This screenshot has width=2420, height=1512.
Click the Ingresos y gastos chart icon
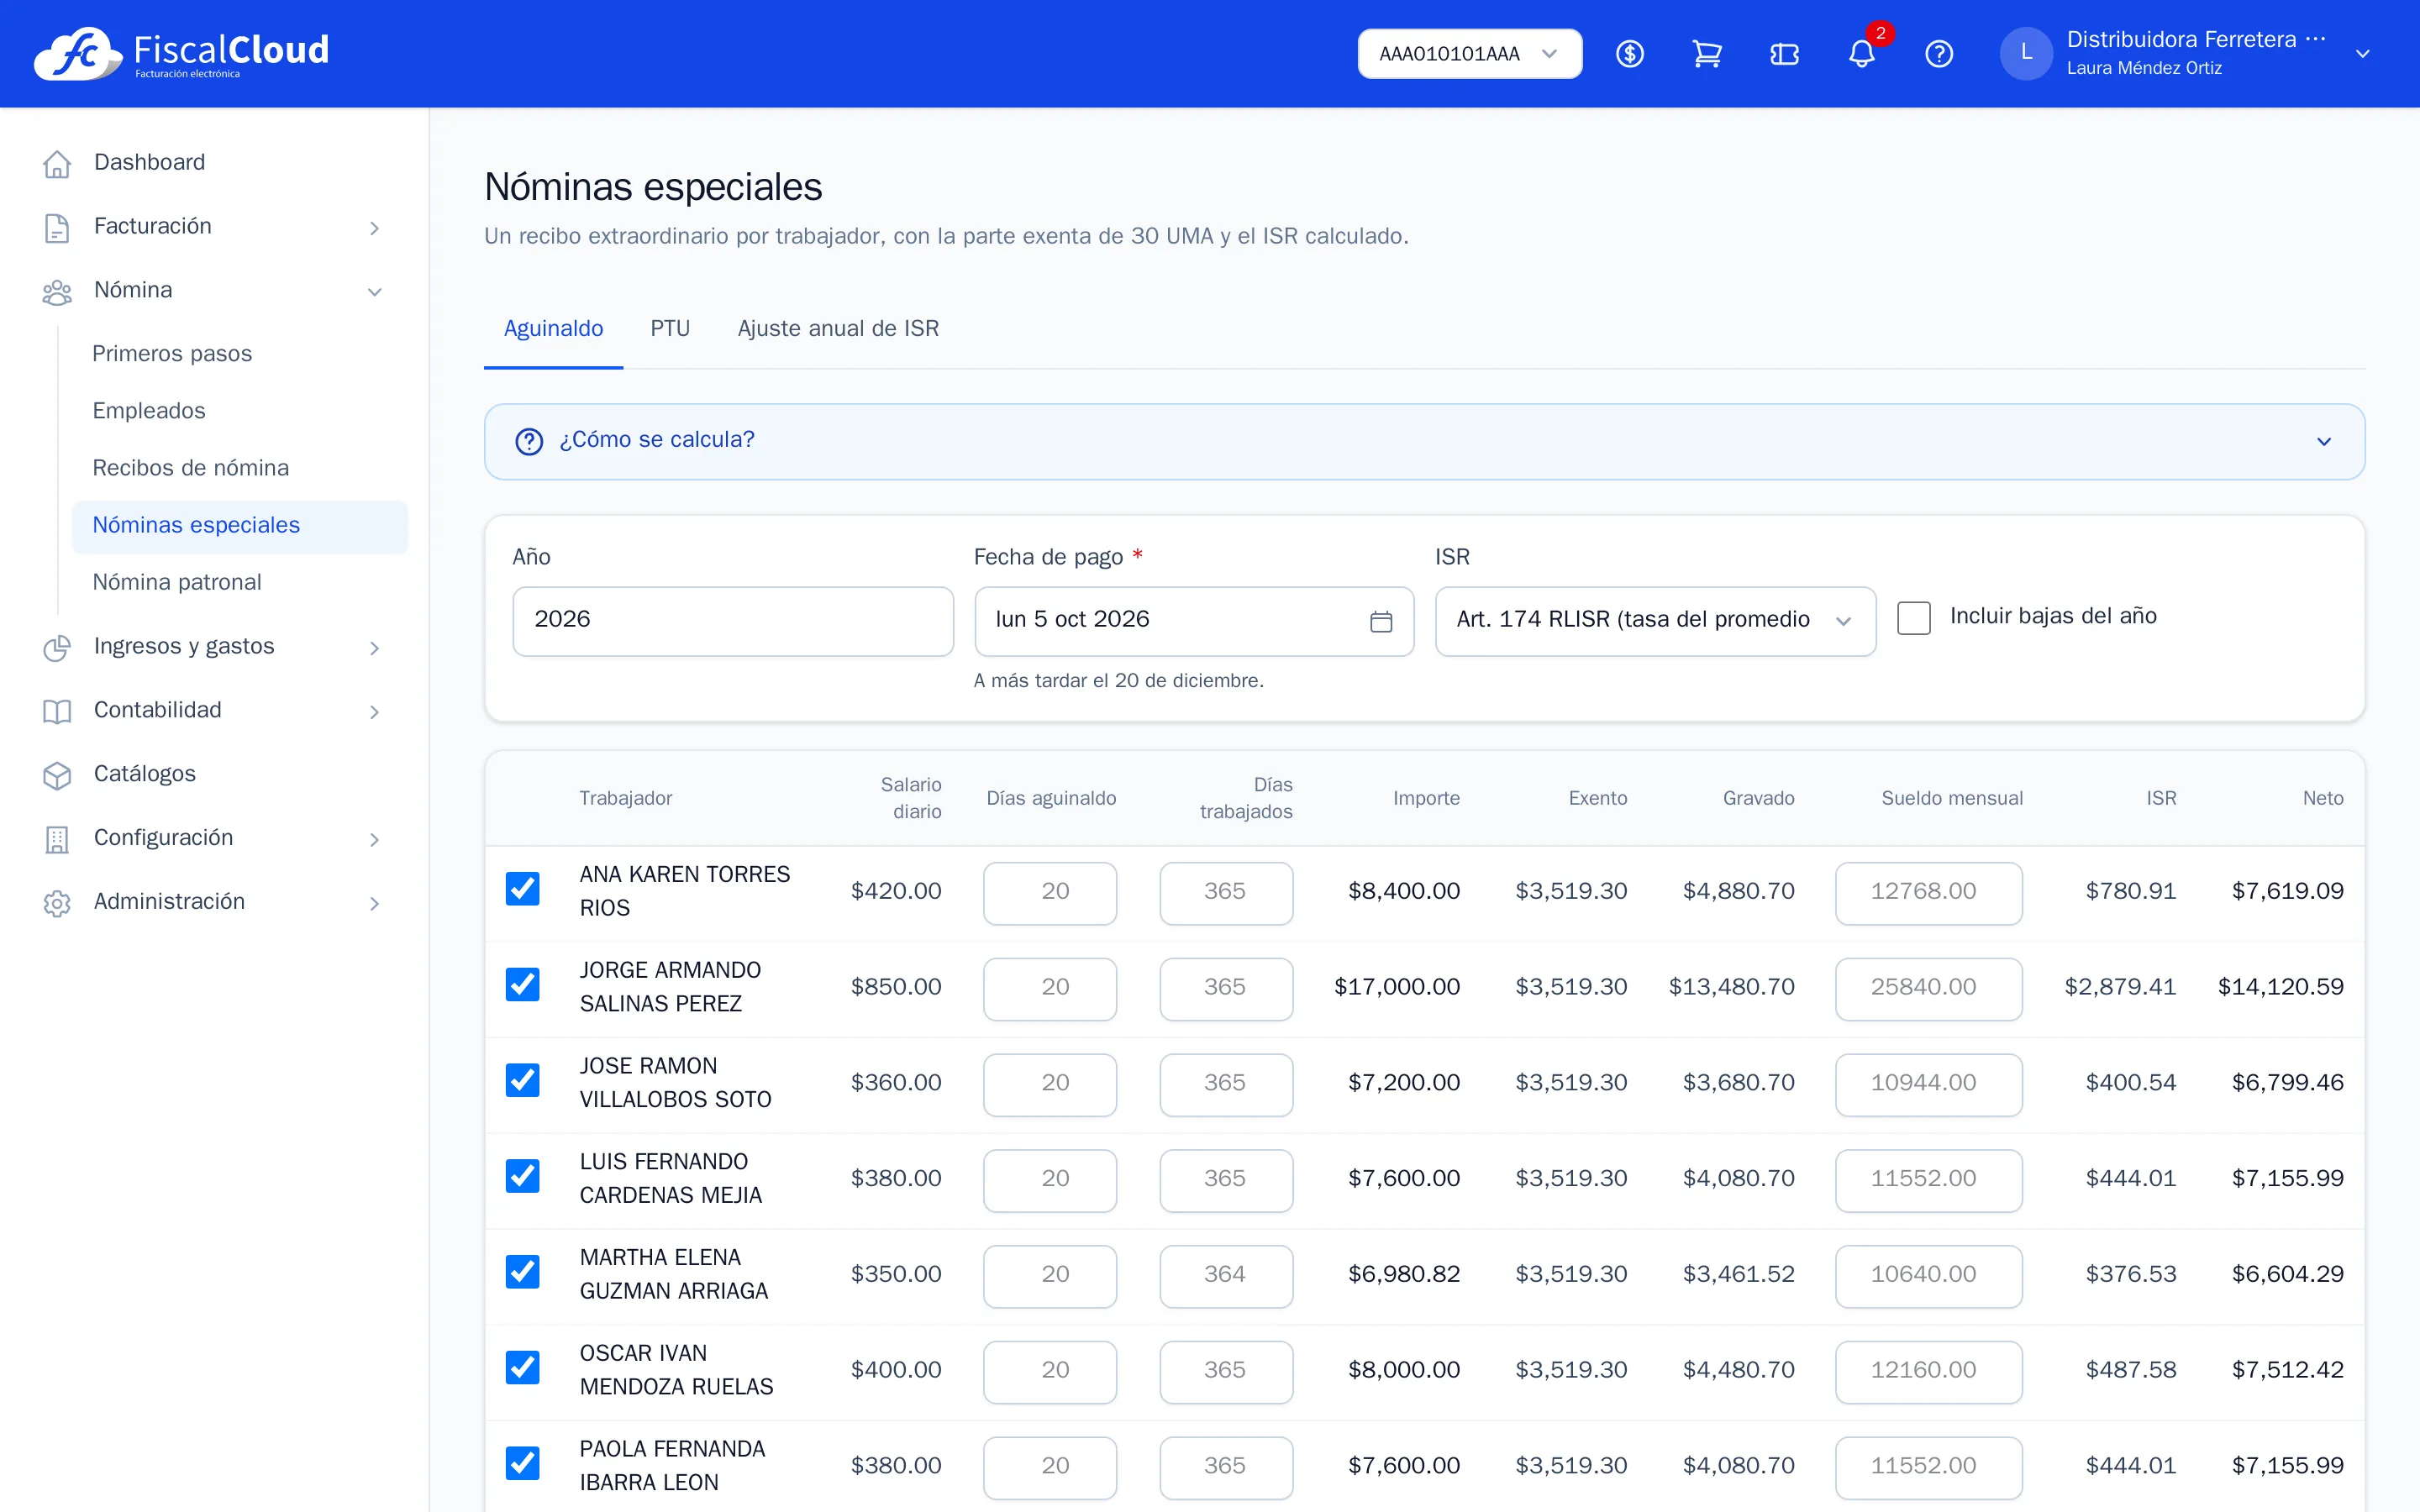(57, 647)
